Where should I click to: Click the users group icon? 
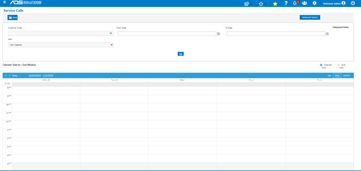pos(305,3)
